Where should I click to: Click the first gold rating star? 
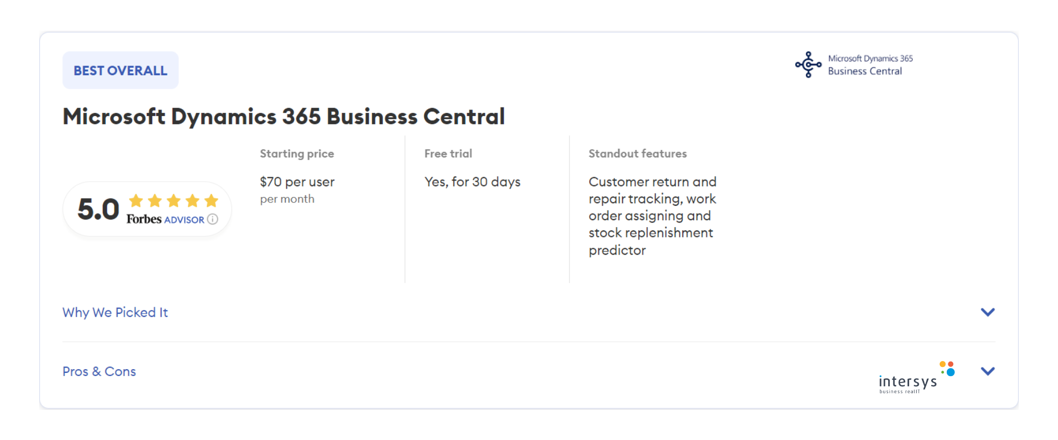tap(136, 201)
